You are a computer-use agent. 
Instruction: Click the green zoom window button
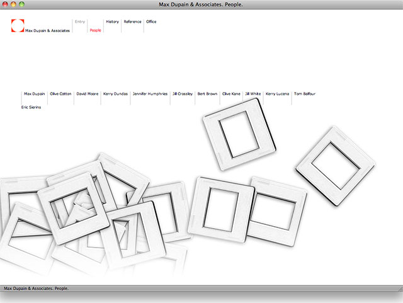22,4
